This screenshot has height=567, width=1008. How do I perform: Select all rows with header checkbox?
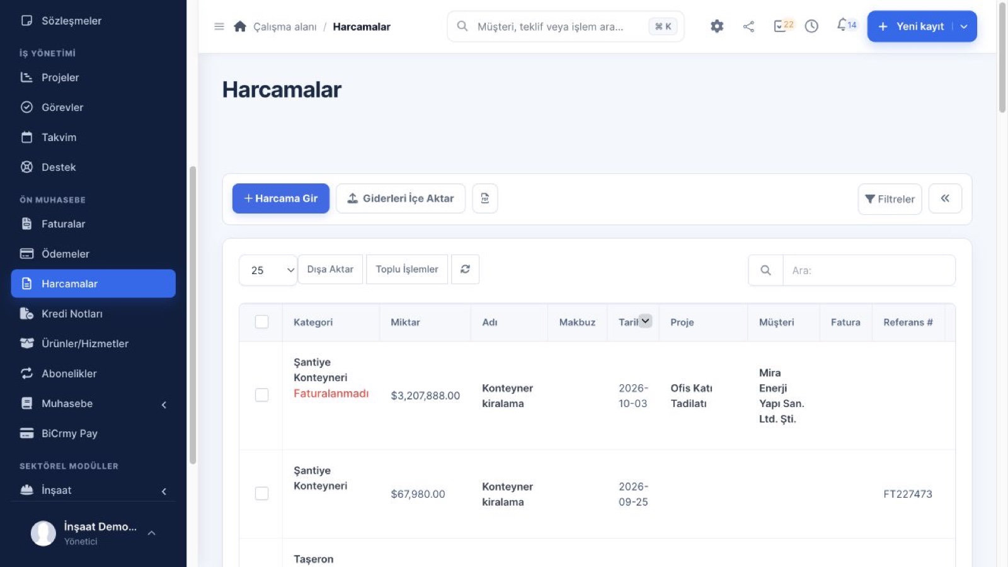(x=262, y=322)
